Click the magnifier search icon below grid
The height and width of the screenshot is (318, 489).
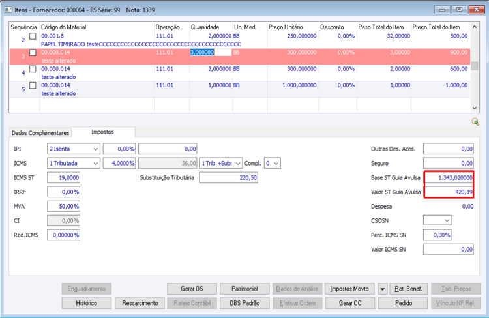(475, 122)
